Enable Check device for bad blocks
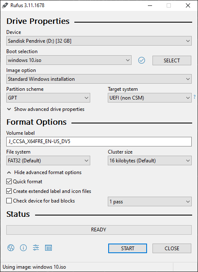The width and height of the screenshot is (198, 272). point(9,201)
